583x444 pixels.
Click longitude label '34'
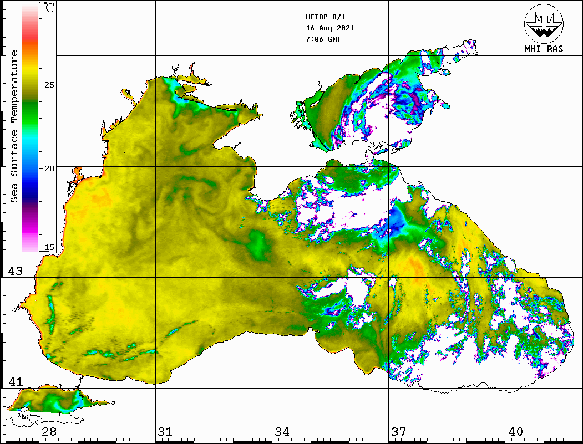click(x=282, y=431)
